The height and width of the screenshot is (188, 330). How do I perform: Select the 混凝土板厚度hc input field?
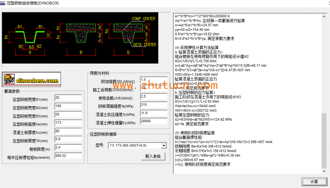68,131
